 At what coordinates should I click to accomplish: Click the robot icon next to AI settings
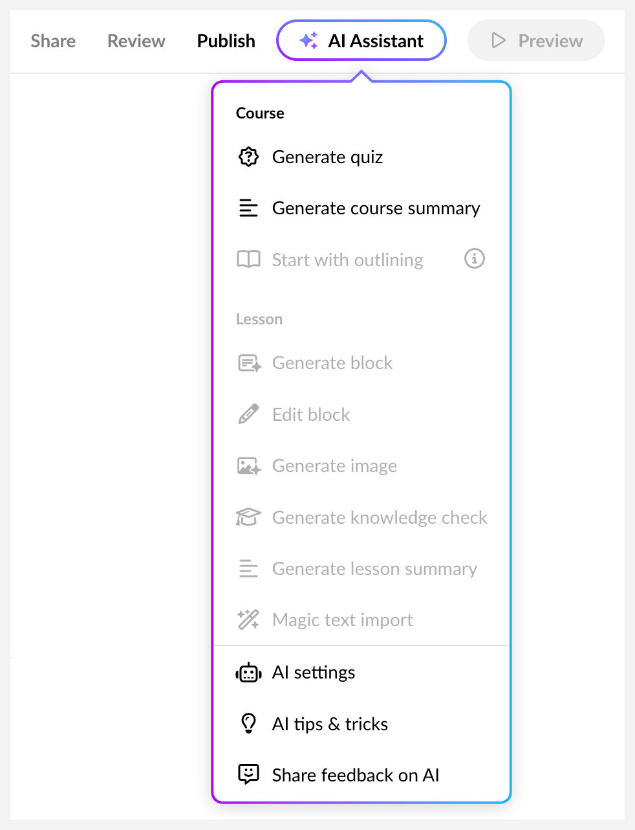(x=248, y=672)
